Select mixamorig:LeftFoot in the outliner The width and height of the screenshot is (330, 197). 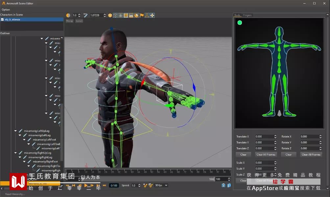(44, 140)
